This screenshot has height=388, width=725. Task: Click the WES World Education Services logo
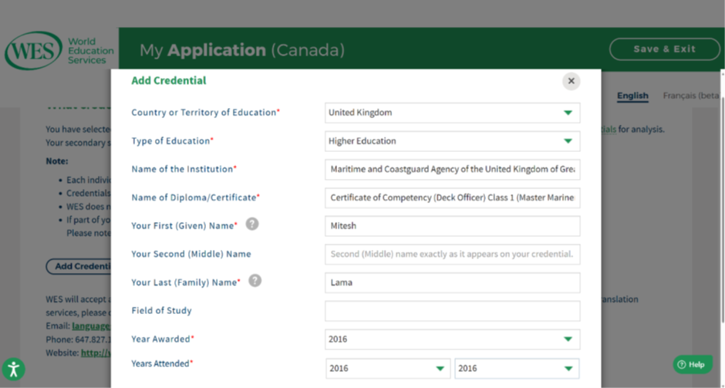[x=59, y=50]
